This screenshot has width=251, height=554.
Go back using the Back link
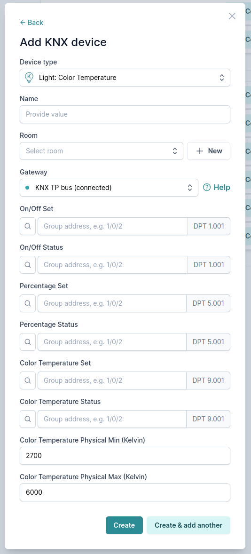[x=31, y=23]
